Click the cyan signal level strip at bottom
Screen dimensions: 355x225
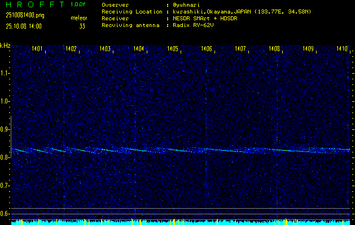tap(181, 223)
